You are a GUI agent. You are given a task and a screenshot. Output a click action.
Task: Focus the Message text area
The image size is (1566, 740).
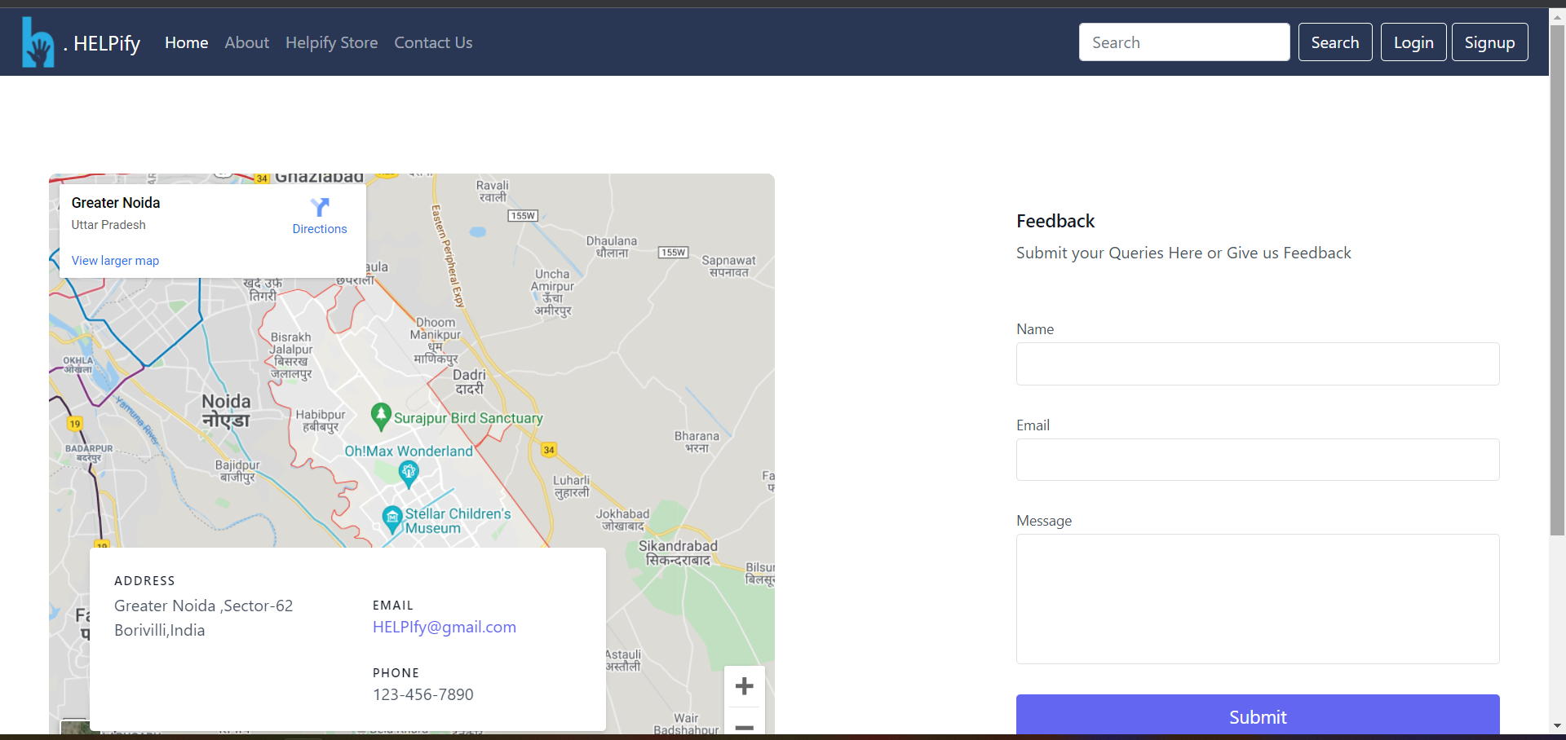pos(1258,599)
